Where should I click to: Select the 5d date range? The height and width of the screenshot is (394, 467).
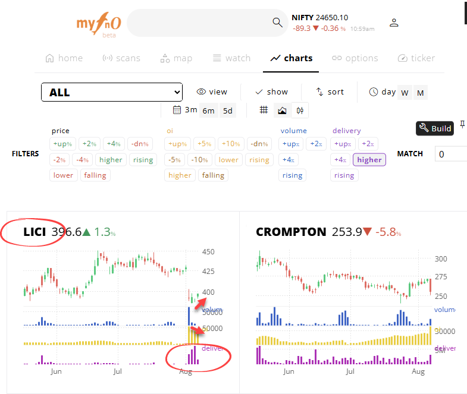click(x=227, y=111)
